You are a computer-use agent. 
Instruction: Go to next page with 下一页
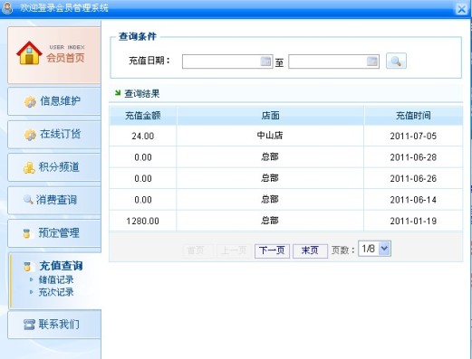pos(272,250)
